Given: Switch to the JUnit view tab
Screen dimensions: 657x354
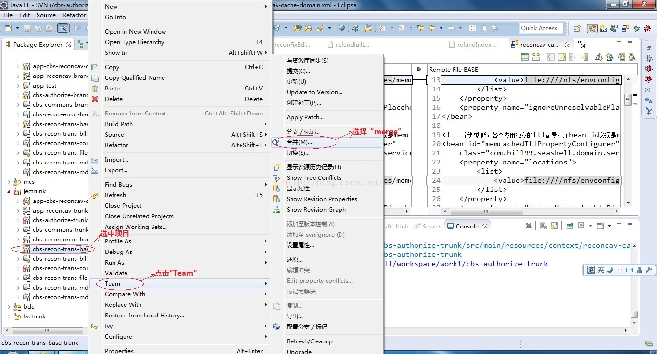Looking at the screenshot, I should coord(397,226).
